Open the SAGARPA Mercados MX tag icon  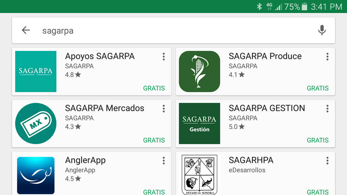[36, 123]
